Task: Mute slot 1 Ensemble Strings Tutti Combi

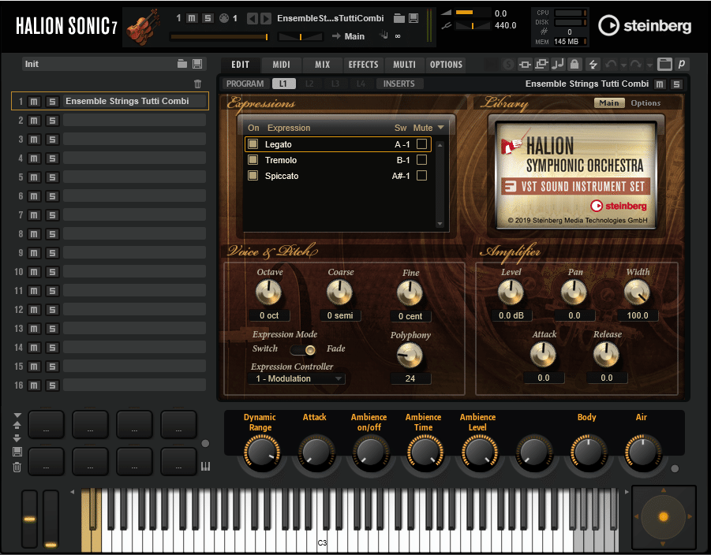Action: [34, 102]
